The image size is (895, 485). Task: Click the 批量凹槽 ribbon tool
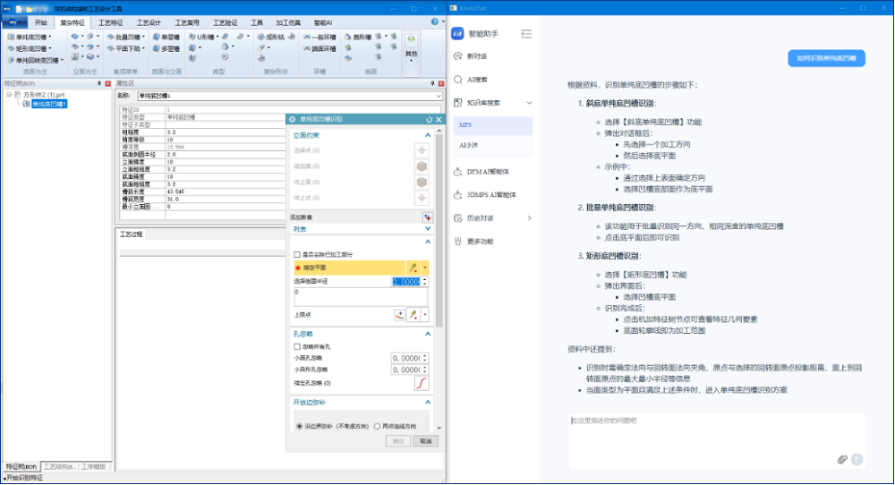[x=125, y=37]
